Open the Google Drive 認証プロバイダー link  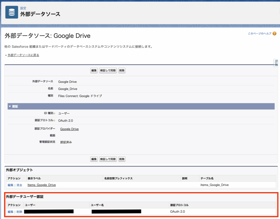(x=69, y=129)
